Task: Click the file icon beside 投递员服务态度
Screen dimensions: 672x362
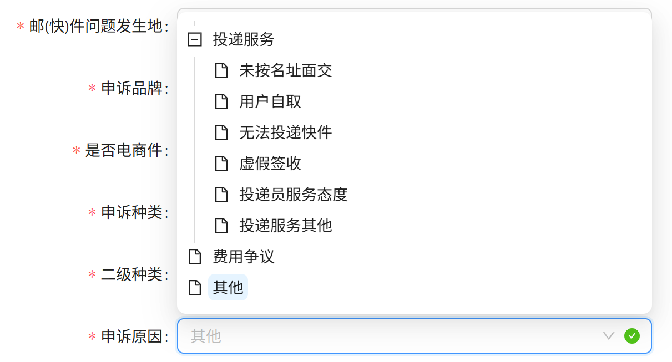Action: (x=221, y=195)
